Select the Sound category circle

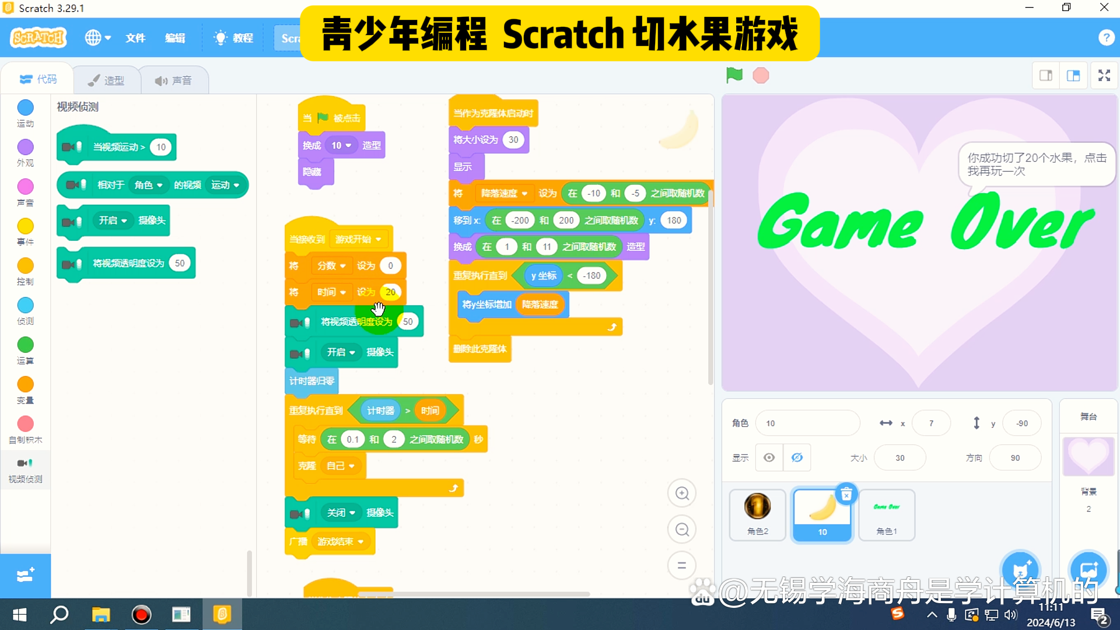click(x=25, y=187)
